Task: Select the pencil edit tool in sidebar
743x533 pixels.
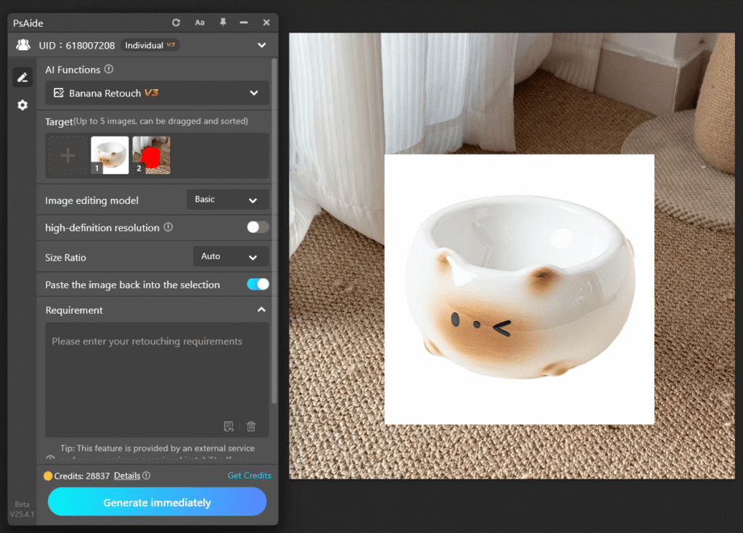Action: 22,77
